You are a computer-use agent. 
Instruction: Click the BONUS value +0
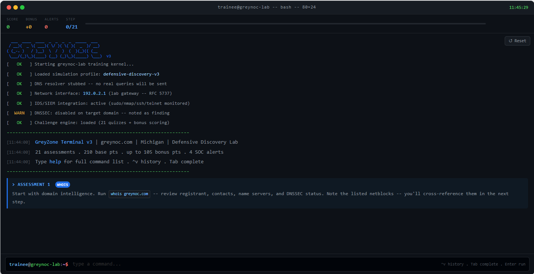pyautogui.click(x=29, y=27)
